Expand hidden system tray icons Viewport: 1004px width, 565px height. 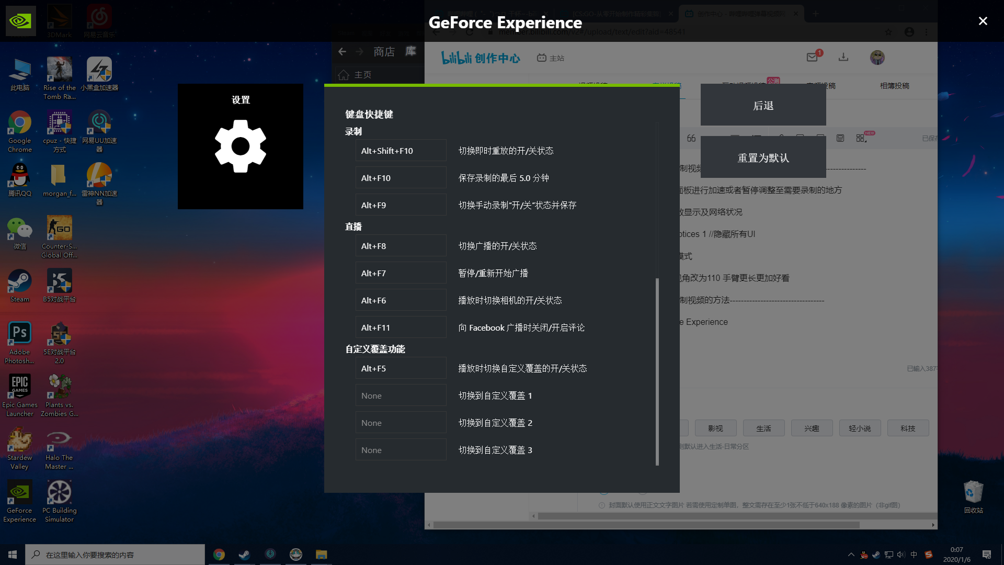coord(851,555)
